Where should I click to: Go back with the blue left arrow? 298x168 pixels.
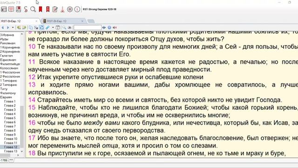[x=3, y=28]
